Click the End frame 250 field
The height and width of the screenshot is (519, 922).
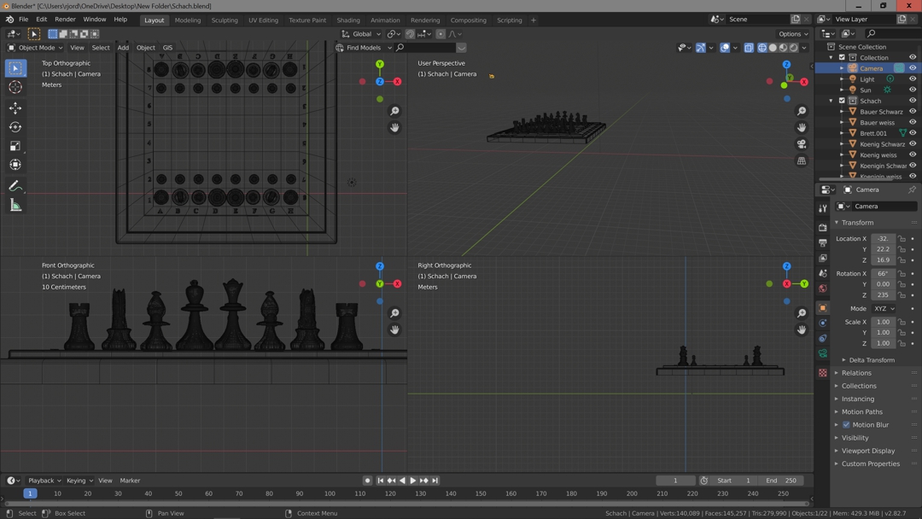781,481
